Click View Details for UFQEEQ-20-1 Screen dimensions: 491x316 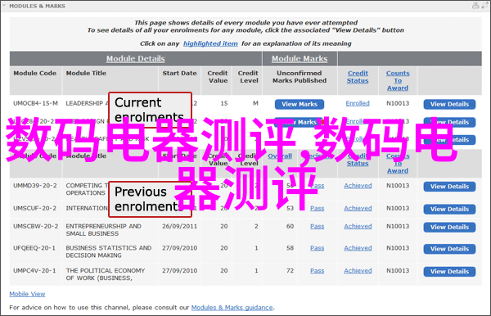pos(449,249)
